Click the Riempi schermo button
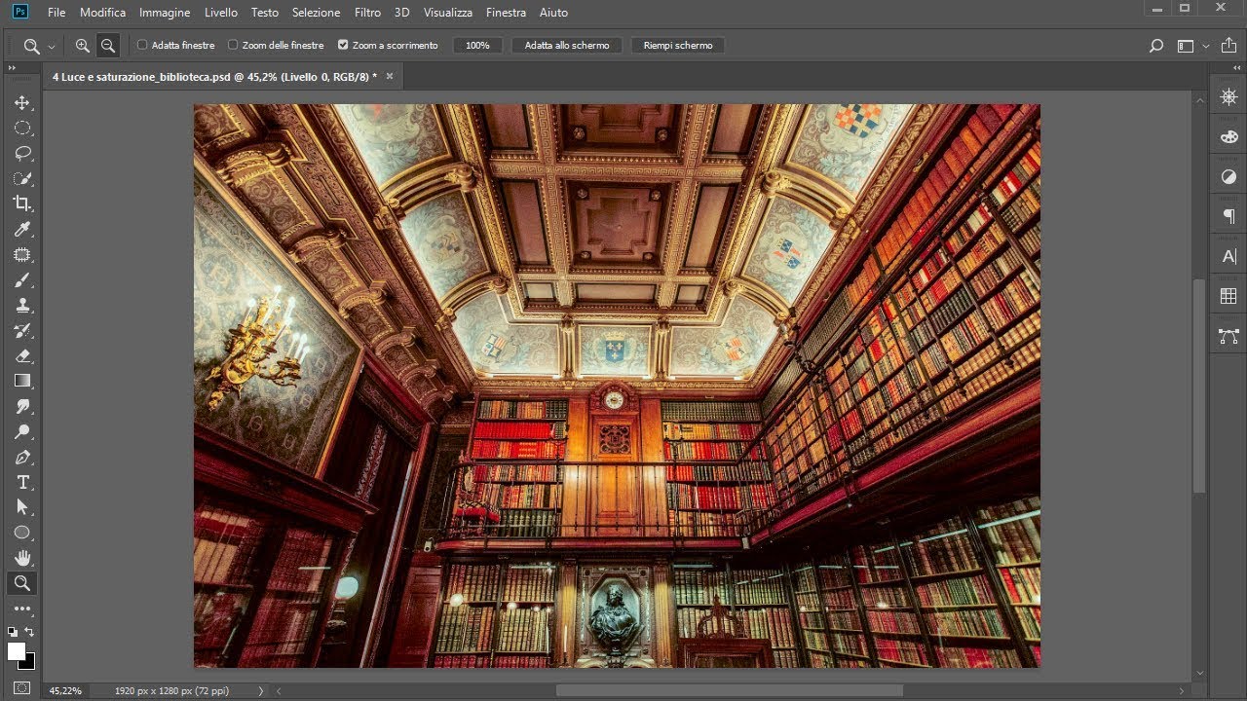The height and width of the screenshot is (701, 1247). 678,46
